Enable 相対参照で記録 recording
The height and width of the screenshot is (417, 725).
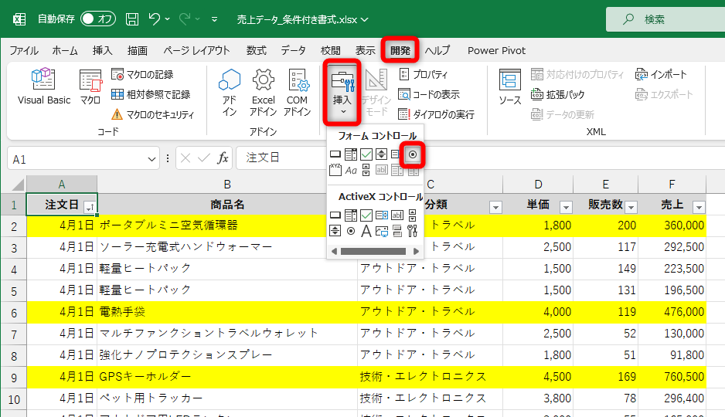pyautogui.click(x=151, y=95)
